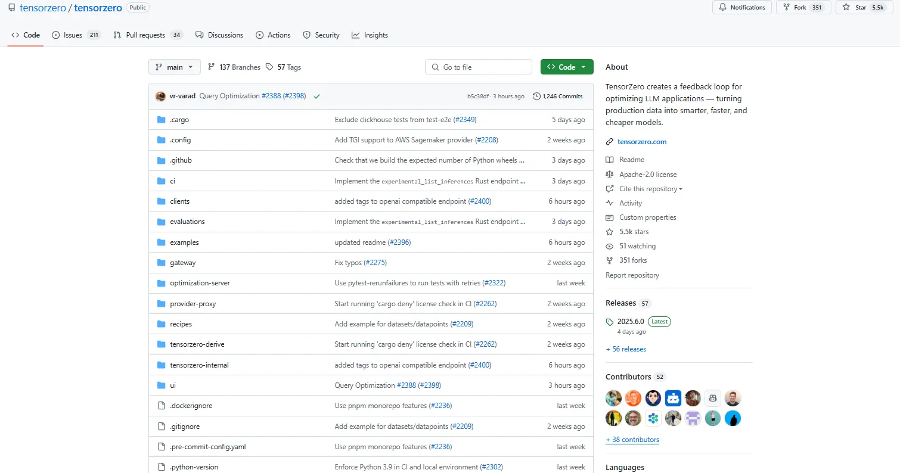
Task: Click the repository icon before tensorzero
Action: (x=12, y=8)
